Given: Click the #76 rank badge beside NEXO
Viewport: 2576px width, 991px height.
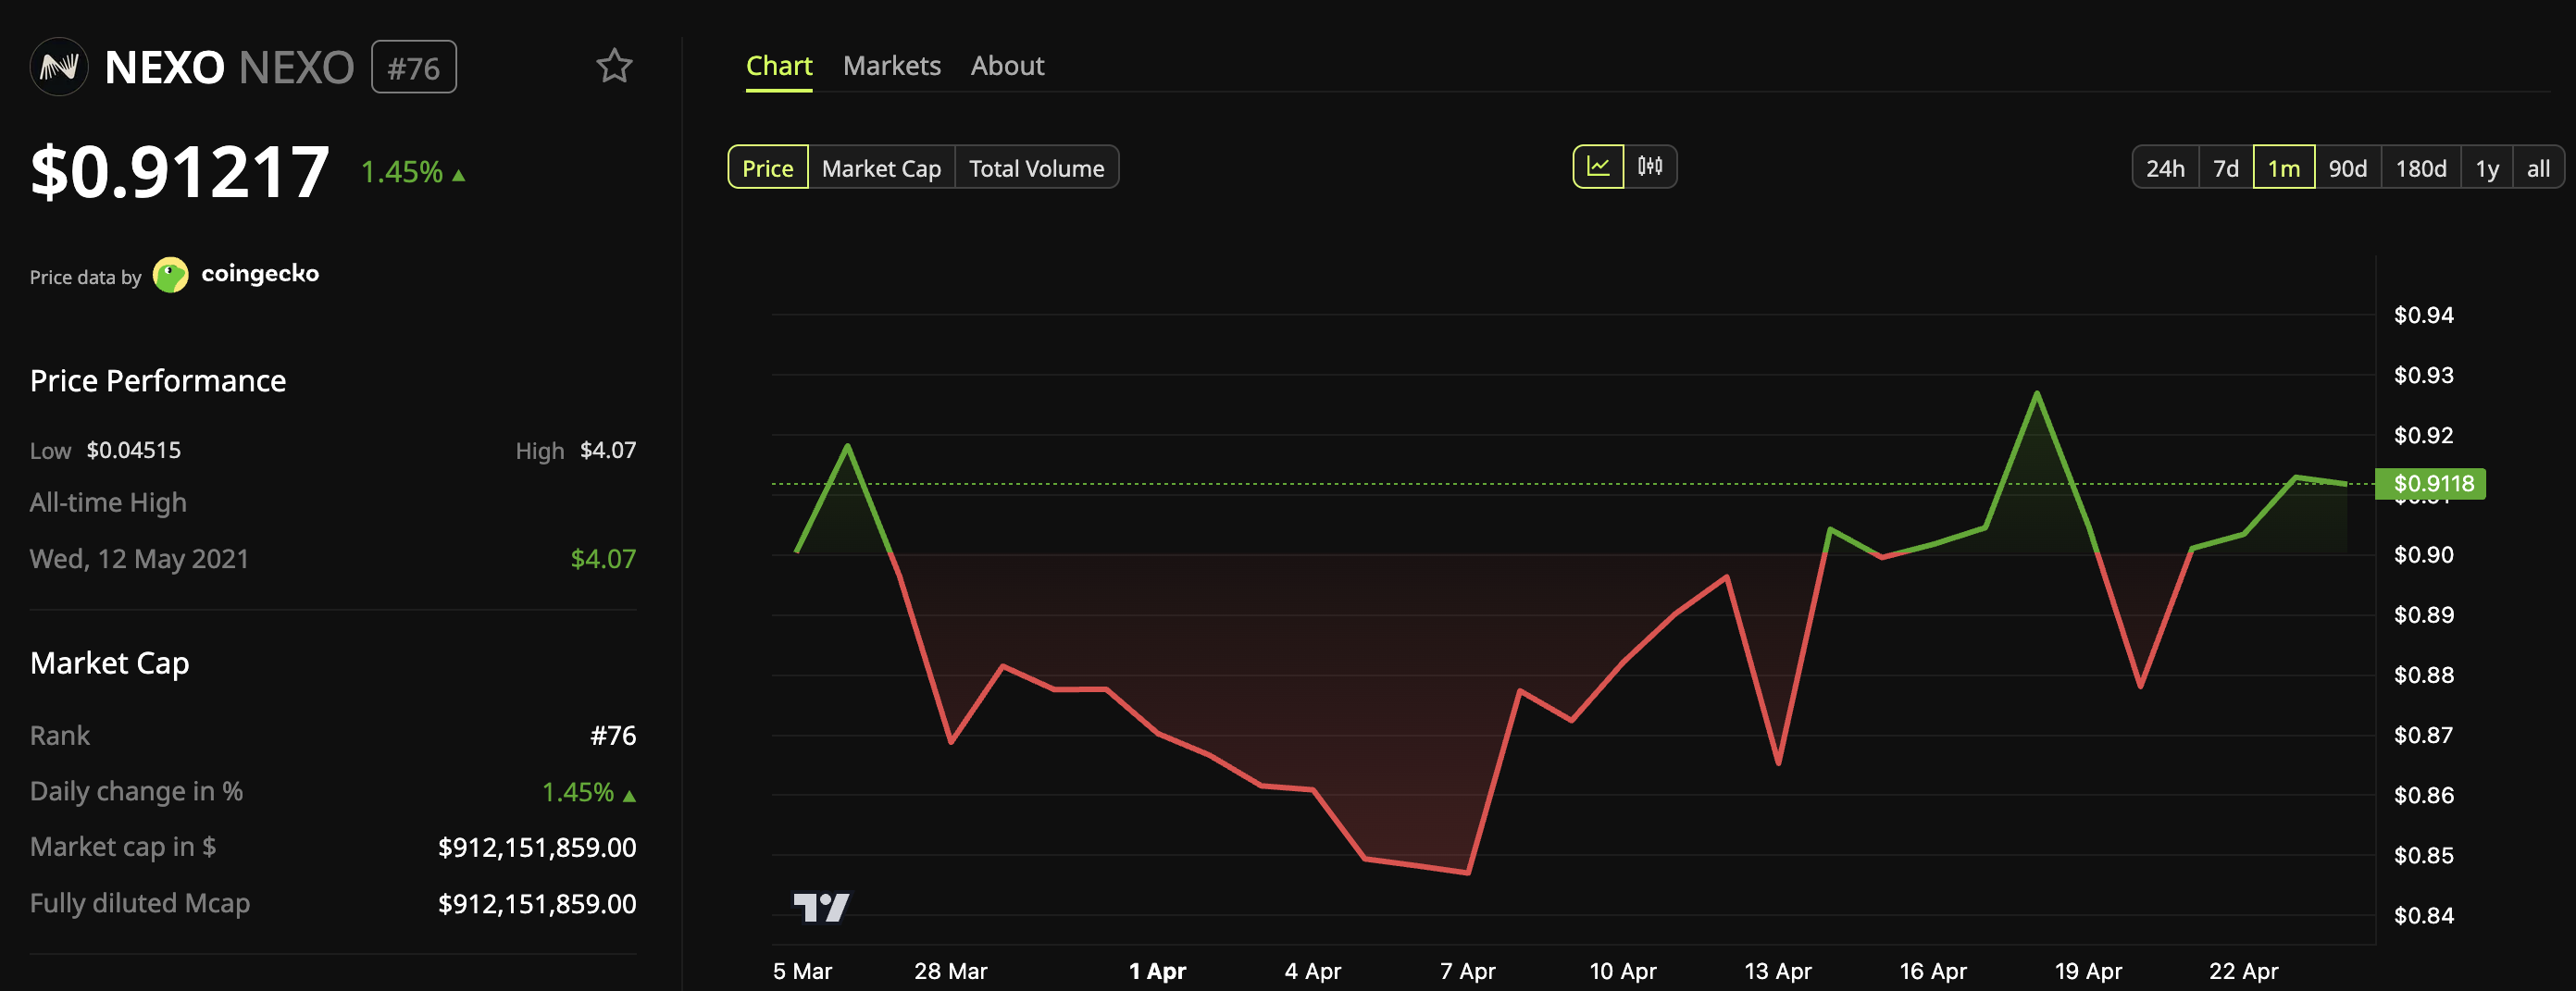Looking at the screenshot, I should pos(414,67).
